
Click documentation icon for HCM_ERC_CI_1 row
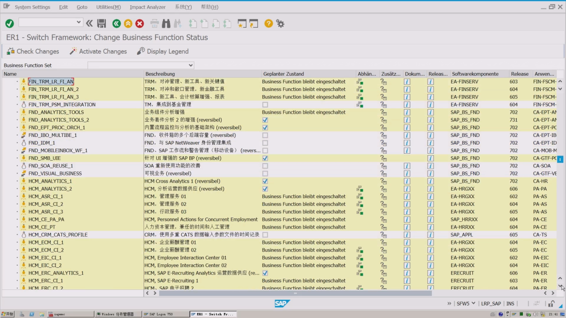(x=407, y=280)
